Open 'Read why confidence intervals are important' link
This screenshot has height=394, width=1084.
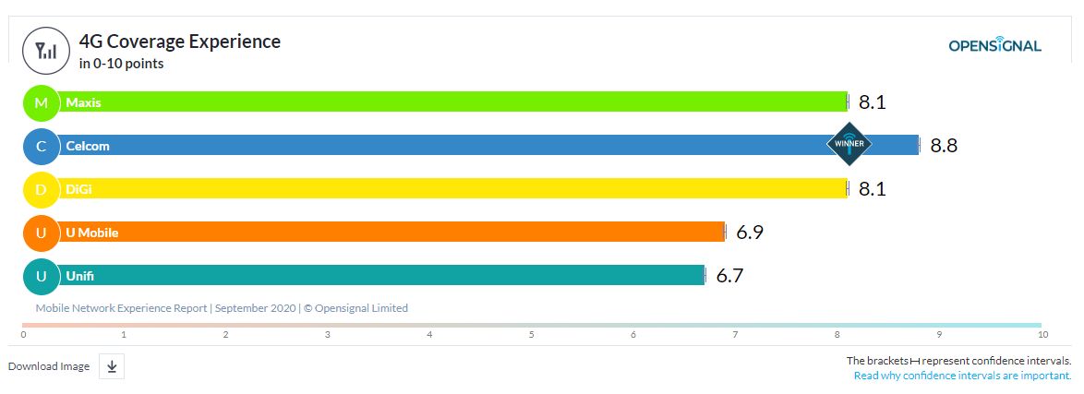tap(962, 376)
